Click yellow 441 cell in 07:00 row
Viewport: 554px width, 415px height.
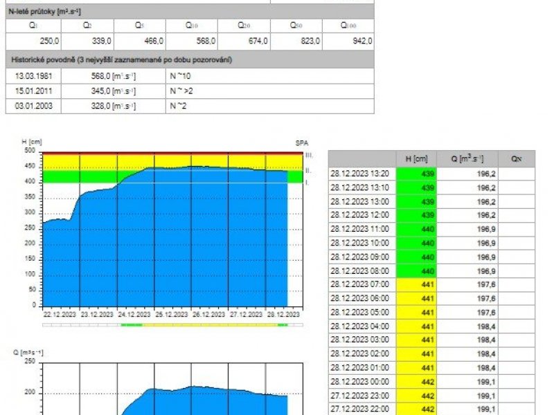(415, 284)
